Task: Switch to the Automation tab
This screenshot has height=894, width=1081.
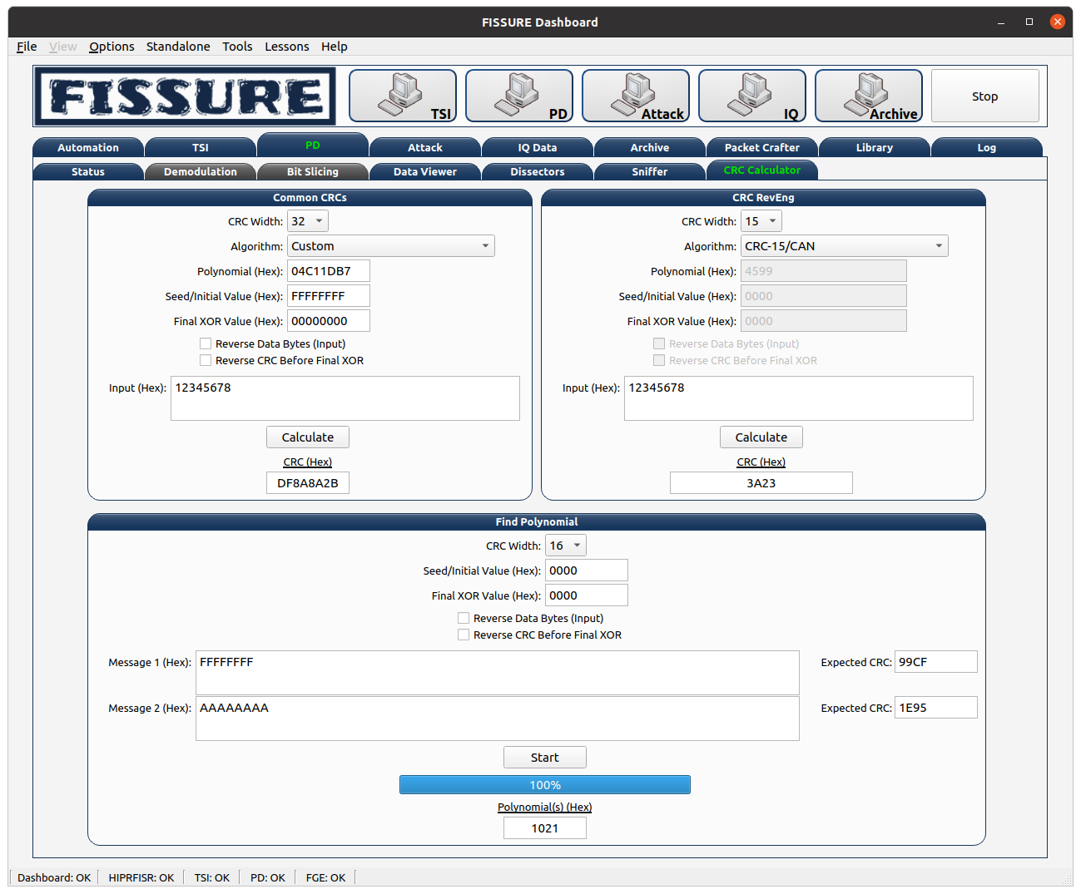Action: [x=88, y=147]
